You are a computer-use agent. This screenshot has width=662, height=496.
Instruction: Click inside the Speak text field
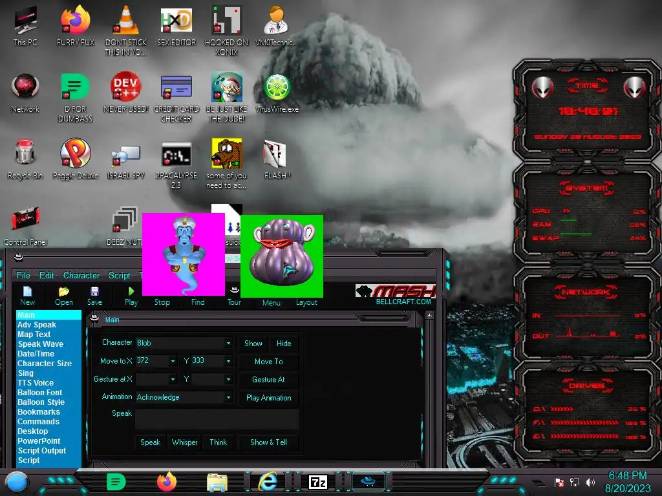[217, 418]
